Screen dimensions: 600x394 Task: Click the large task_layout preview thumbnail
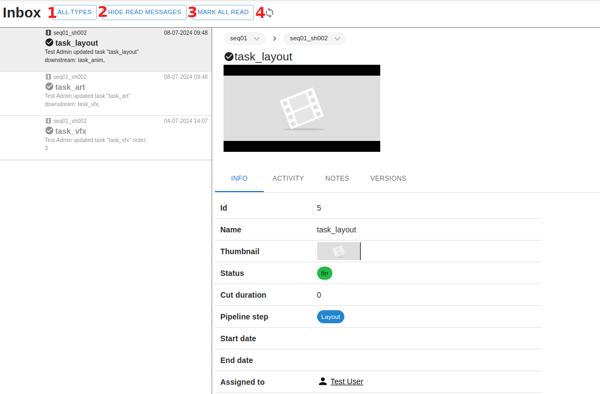[x=301, y=108]
